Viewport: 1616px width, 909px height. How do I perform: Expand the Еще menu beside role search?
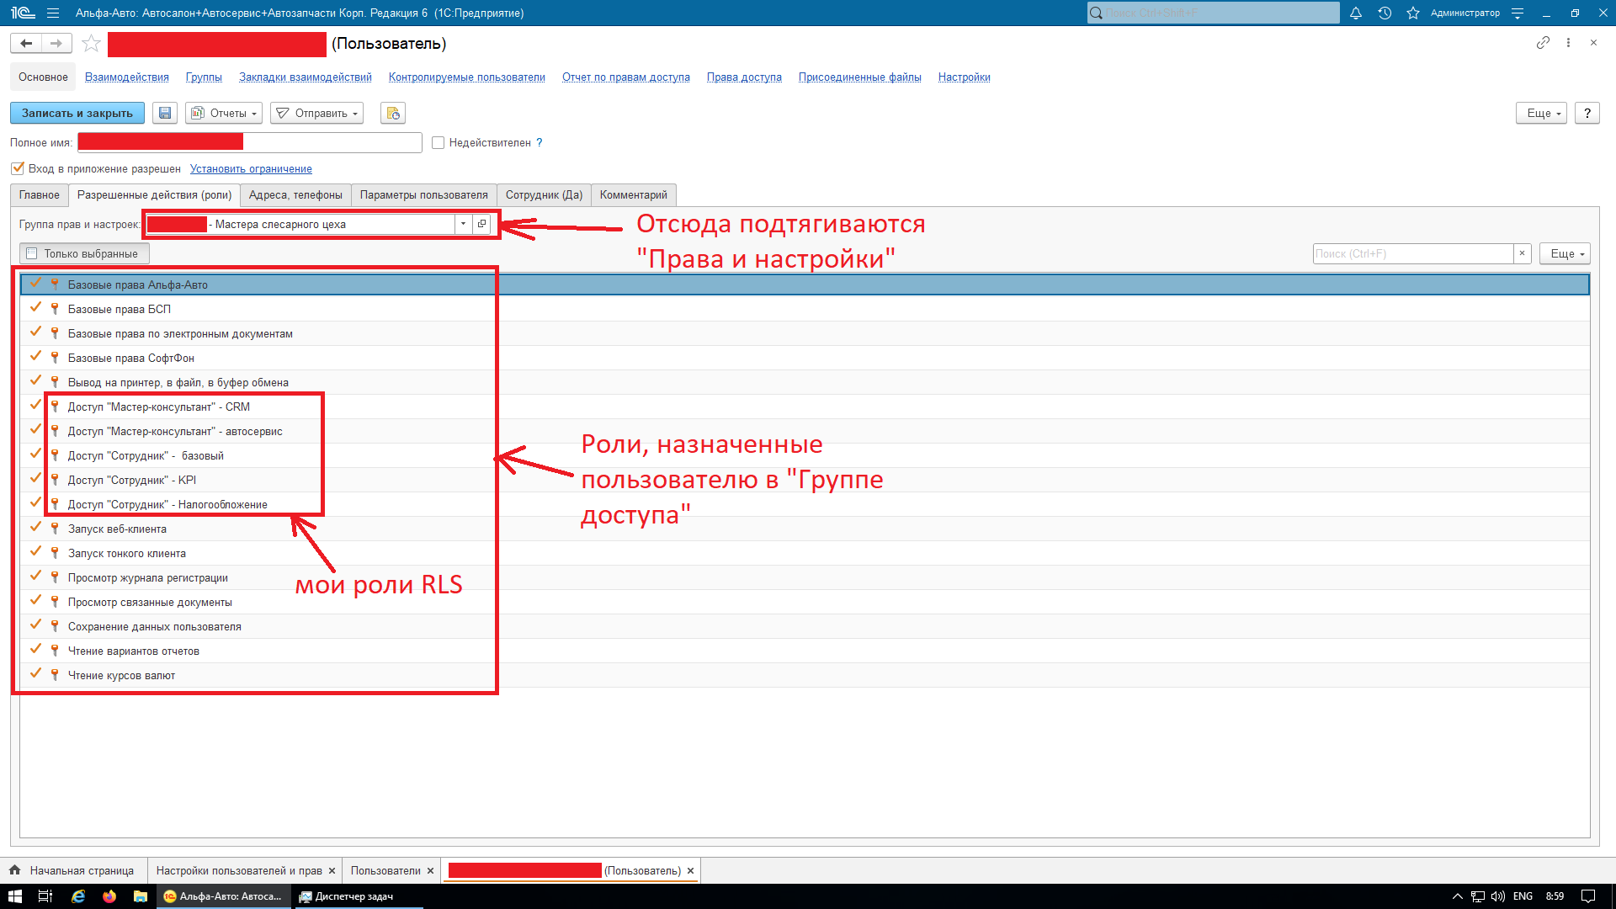[x=1565, y=253]
